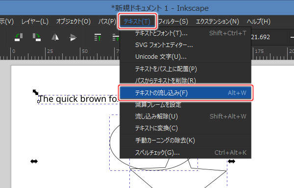Open the フィルター(S) menu
The image size is (294, 188).
(173, 22)
